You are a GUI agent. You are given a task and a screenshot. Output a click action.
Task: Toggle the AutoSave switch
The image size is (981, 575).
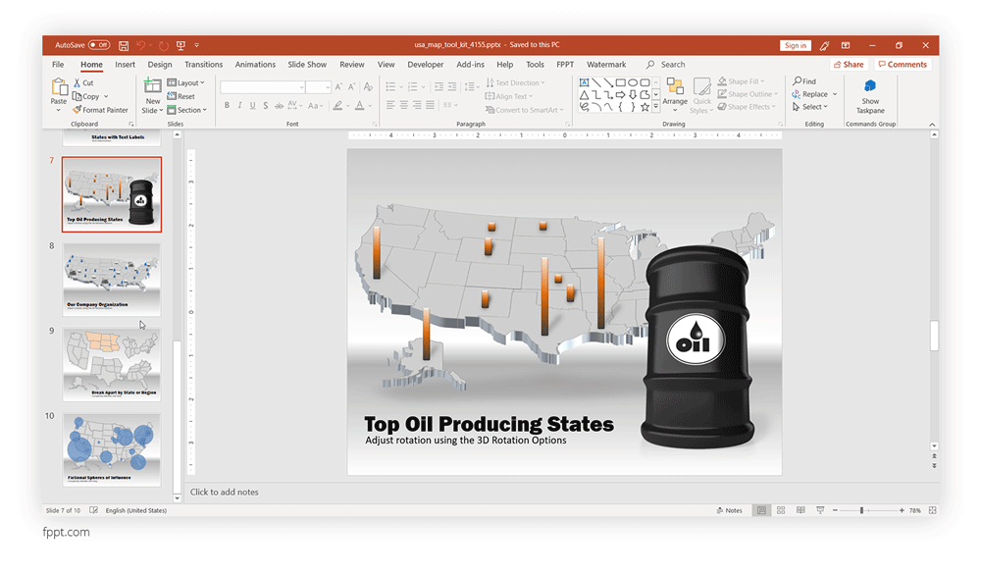click(98, 45)
